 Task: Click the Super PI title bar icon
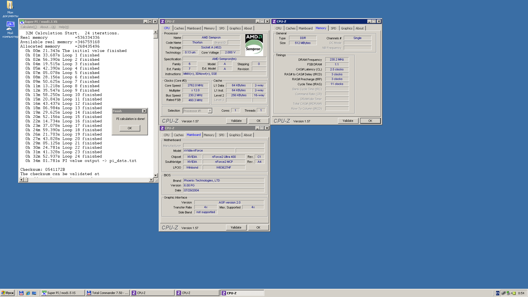pyautogui.click(x=22, y=21)
